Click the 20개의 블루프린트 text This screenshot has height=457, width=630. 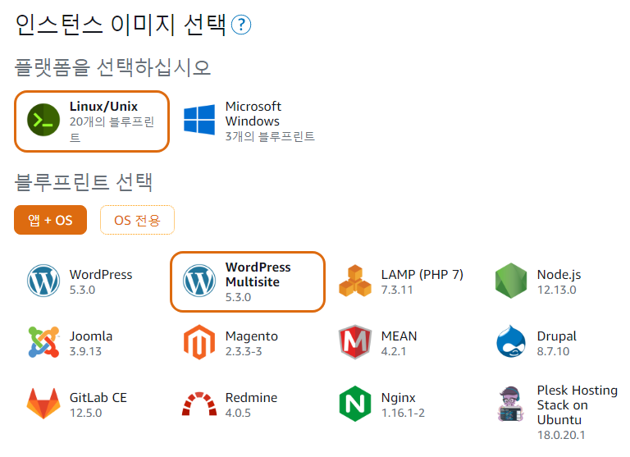pyautogui.click(x=112, y=130)
